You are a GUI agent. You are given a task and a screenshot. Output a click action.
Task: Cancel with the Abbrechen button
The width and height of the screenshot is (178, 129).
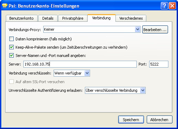[159, 120]
